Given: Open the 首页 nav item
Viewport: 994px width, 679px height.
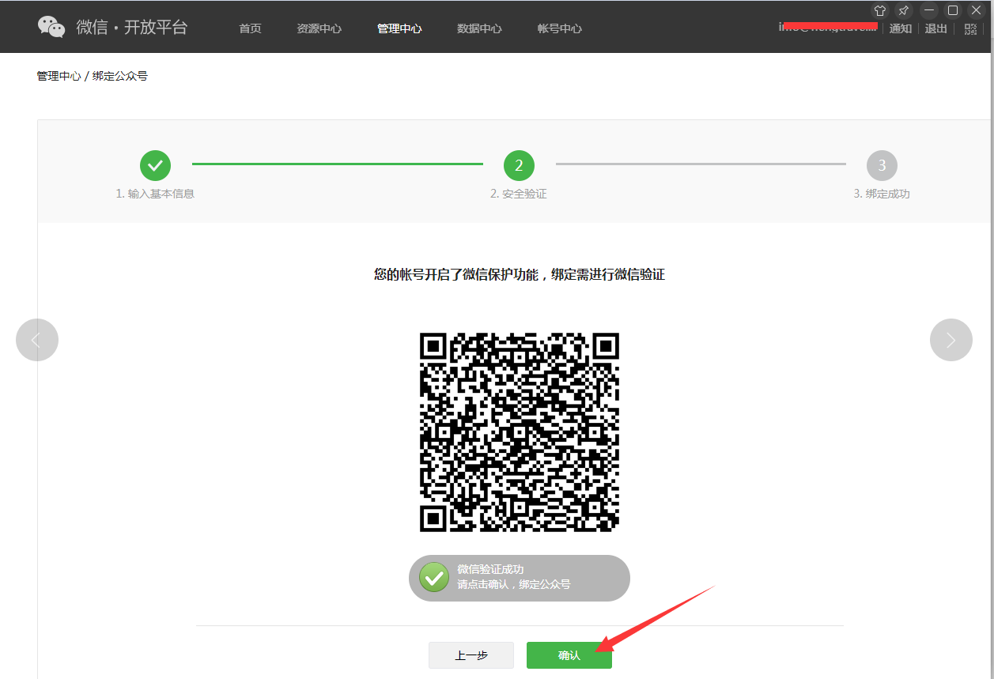Looking at the screenshot, I should coord(250,28).
